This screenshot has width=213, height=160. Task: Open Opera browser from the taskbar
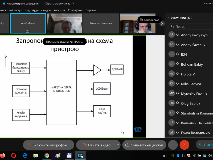(14, 155)
